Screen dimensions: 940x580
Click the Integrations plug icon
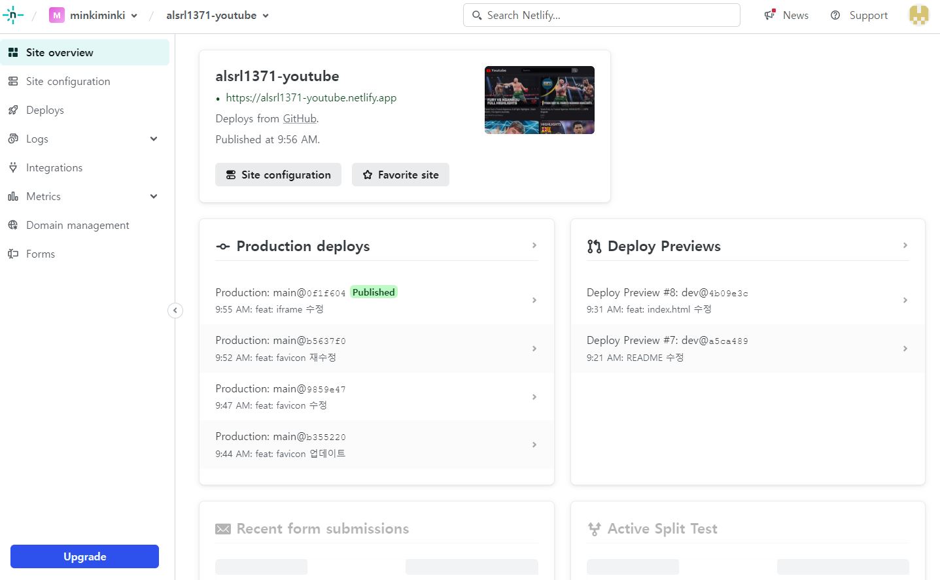coord(13,167)
